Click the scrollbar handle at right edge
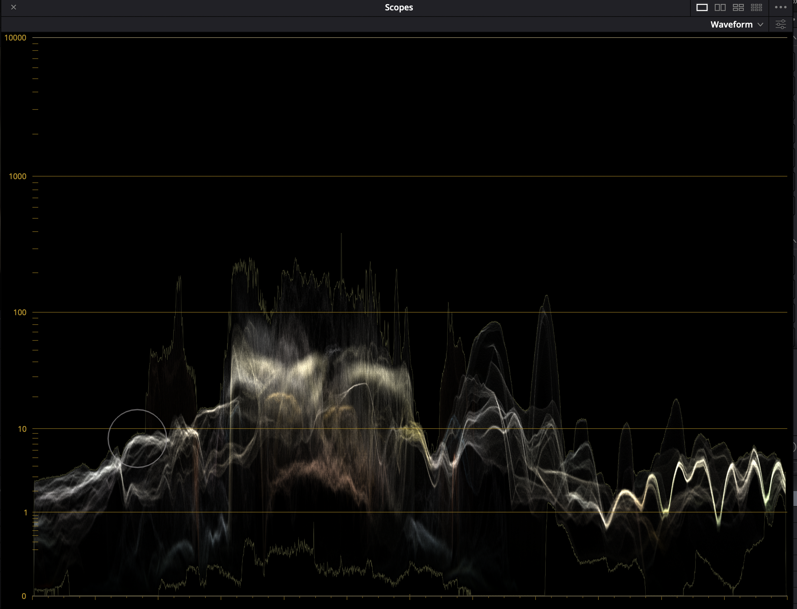Image resolution: width=797 pixels, height=609 pixels. pyautogui.click(x=795, y=499)
